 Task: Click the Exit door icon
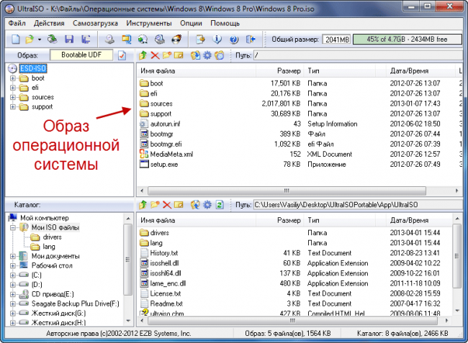click(251, 40)
